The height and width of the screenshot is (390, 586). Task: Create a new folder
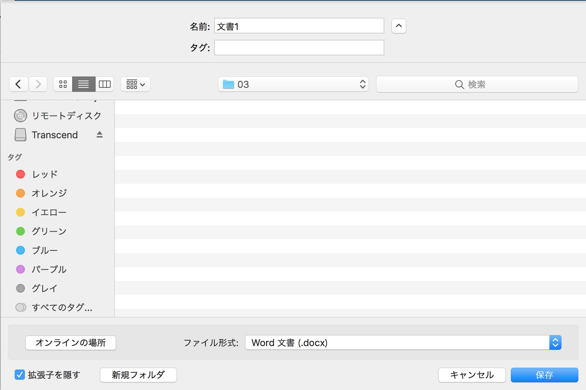point(138,375)
